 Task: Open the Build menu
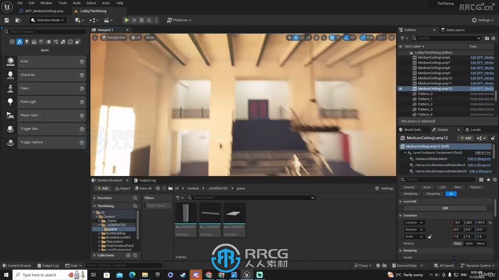pos(76,3)
